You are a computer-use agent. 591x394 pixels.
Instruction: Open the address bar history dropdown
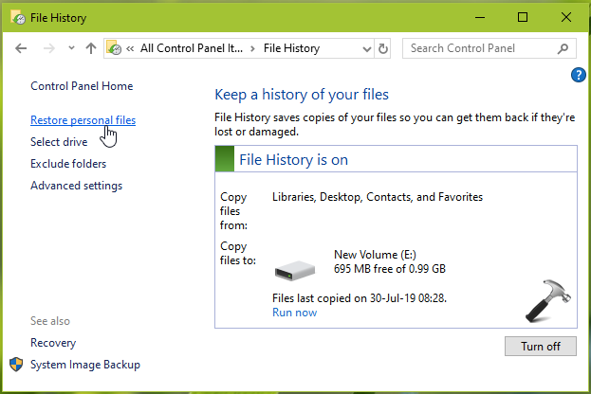click(x=366, y=49)
